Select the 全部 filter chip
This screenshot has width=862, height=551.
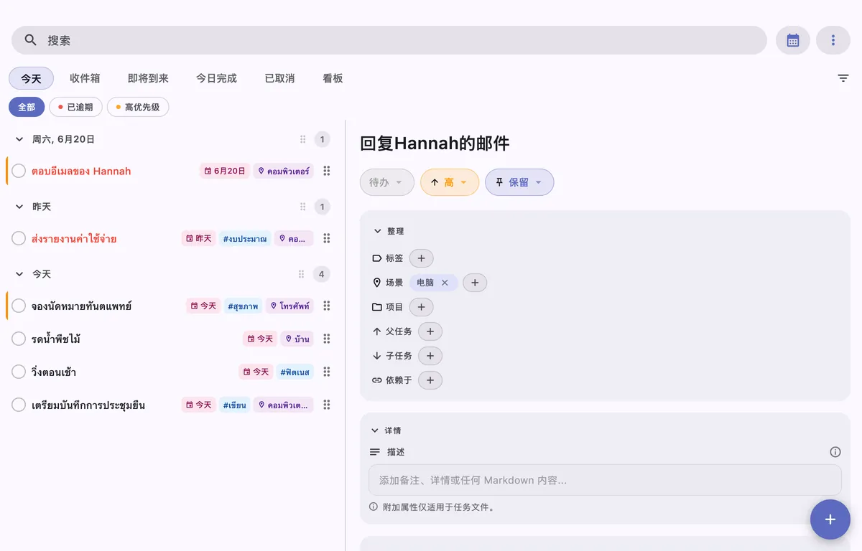(27, 107)
